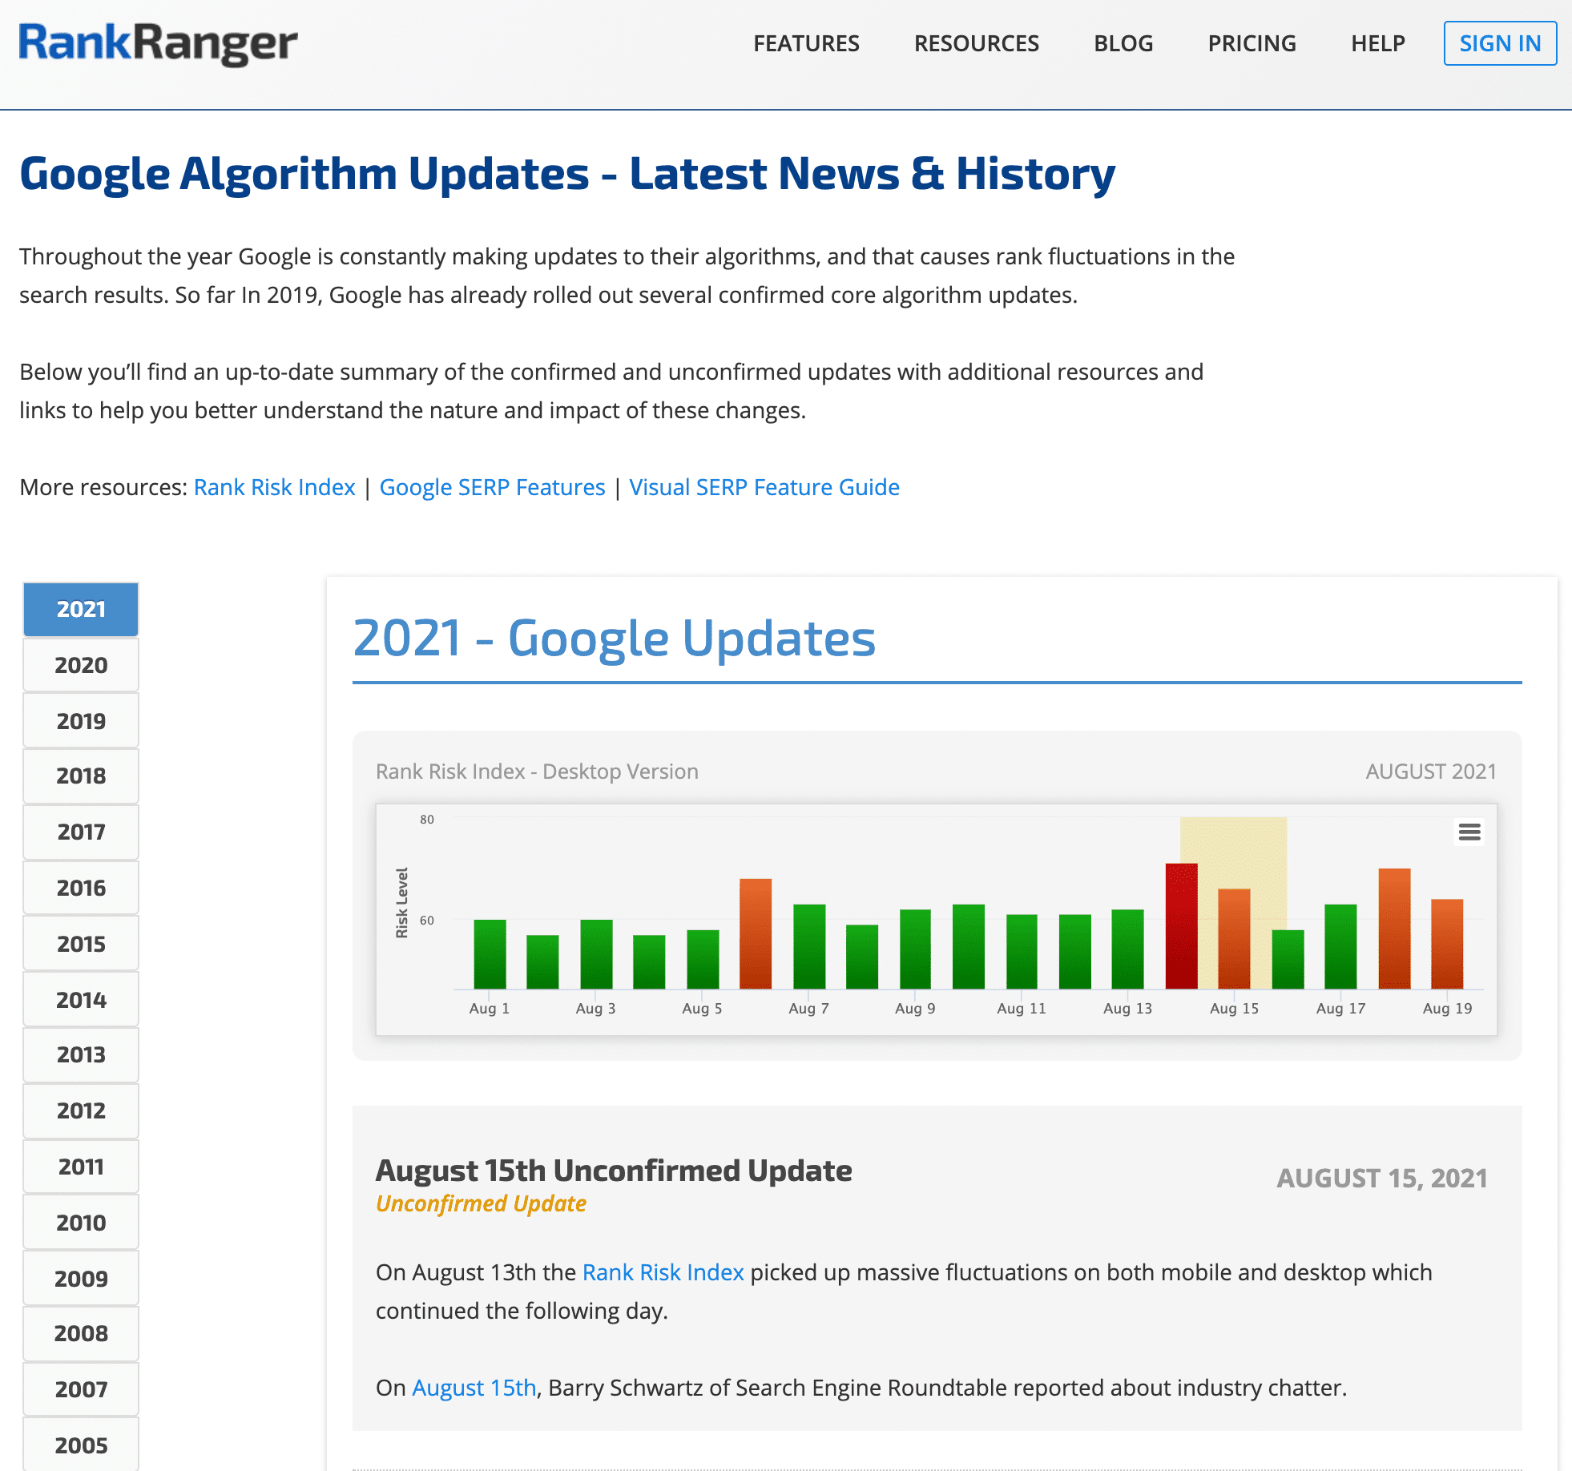This screenshot has width=1572, height=1471.
Task: Click the AUGUST 2021 chart label
Action: tap(1431, 772)
